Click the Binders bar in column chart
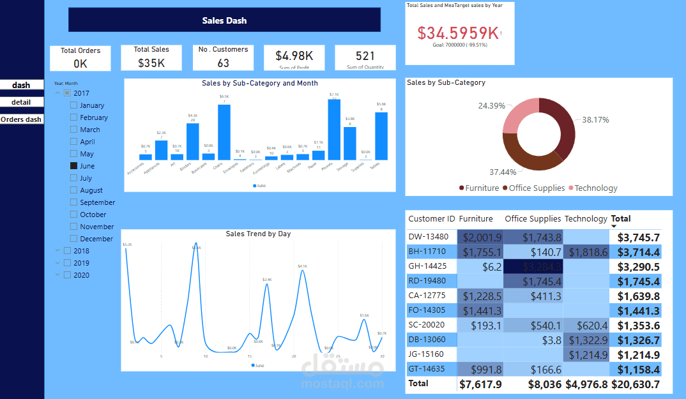This screenshot has height=399, width=686. pos(192,141)
